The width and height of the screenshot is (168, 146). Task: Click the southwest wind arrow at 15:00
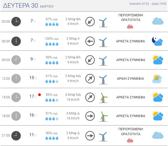90,97
